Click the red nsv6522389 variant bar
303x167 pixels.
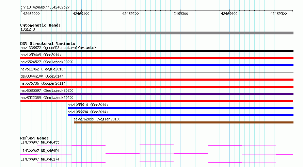pos(157,101)
